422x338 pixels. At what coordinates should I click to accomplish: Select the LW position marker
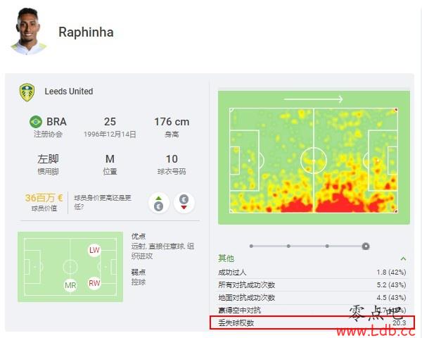pos(94,250)
